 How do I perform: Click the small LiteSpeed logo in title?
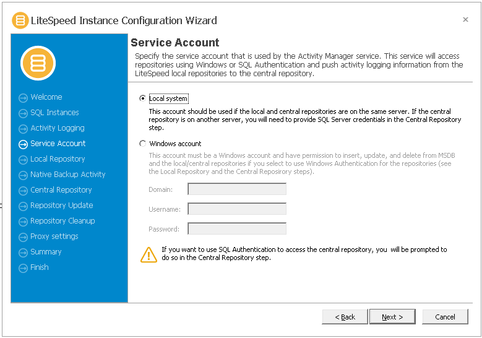tap(20, 20)
